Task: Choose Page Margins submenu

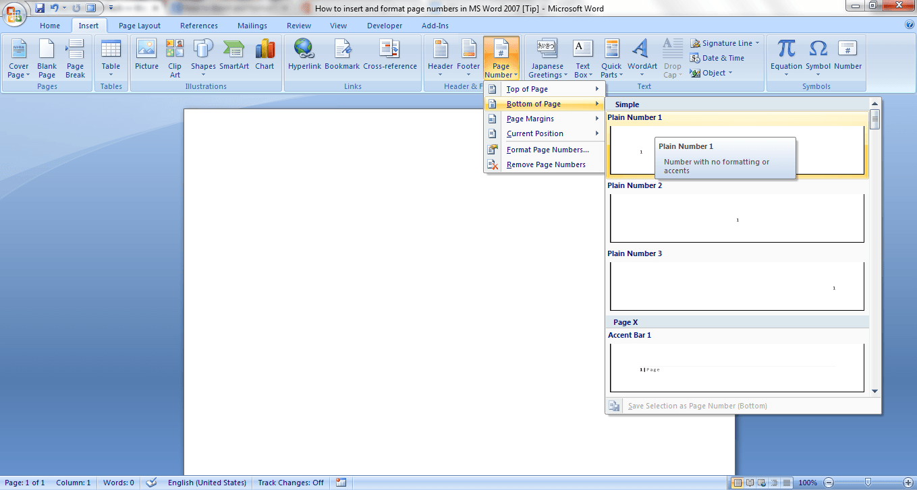Action: [x=544, y=119]
